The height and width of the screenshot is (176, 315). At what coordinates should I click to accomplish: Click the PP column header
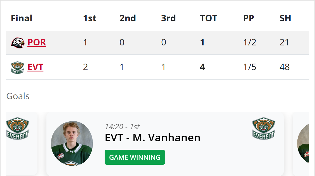(x=248, y=18)
